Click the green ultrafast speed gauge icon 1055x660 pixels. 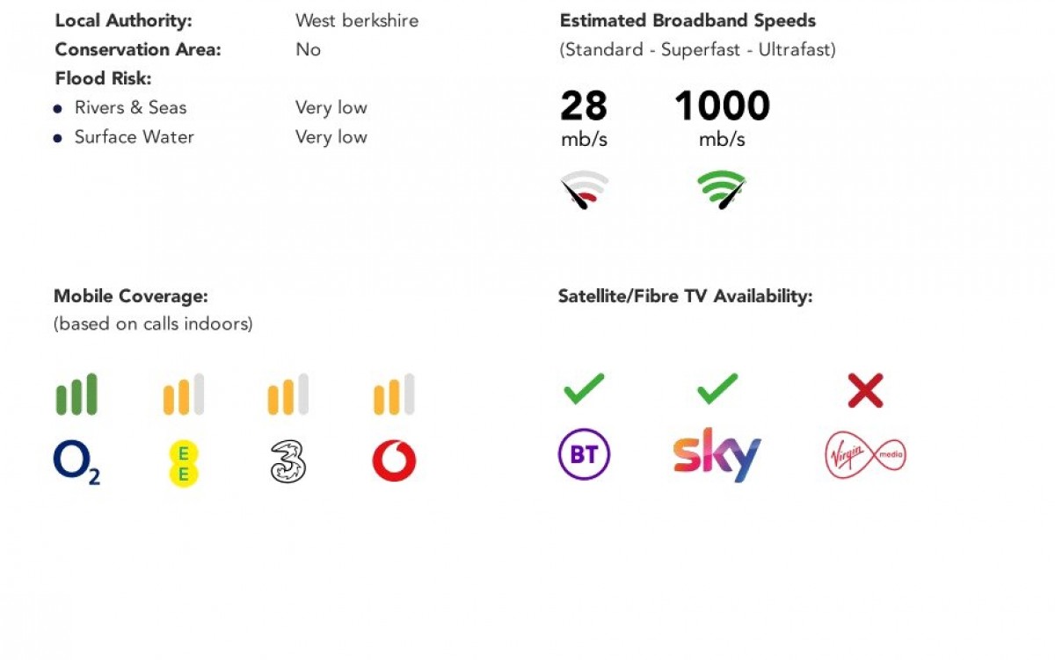722,189
